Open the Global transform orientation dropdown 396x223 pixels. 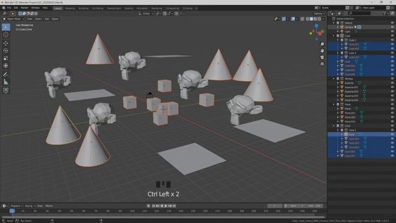coord(146,14)
